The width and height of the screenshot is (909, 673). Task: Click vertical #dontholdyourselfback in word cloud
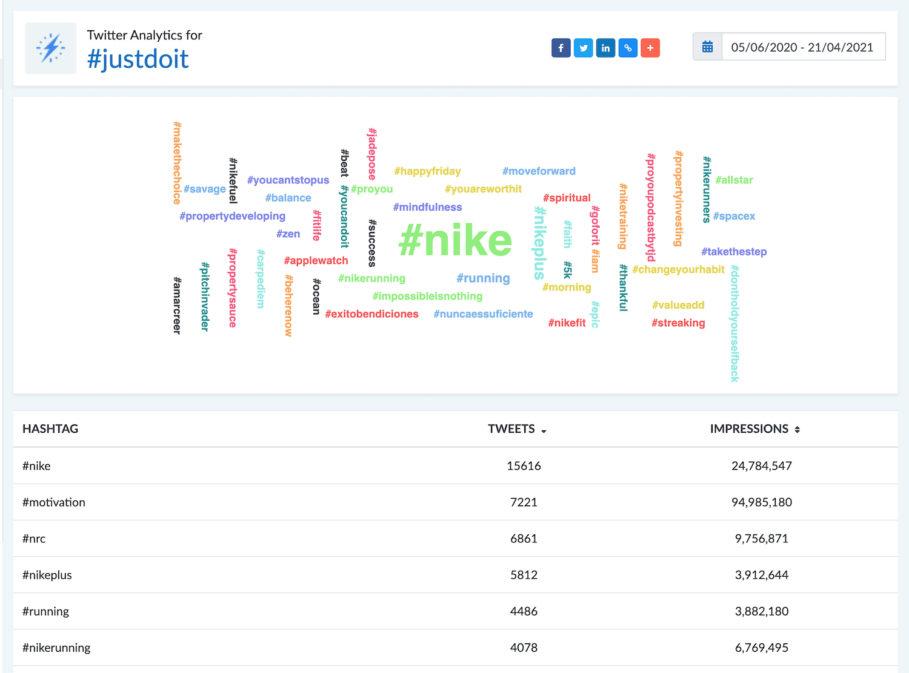click(734, 324)
